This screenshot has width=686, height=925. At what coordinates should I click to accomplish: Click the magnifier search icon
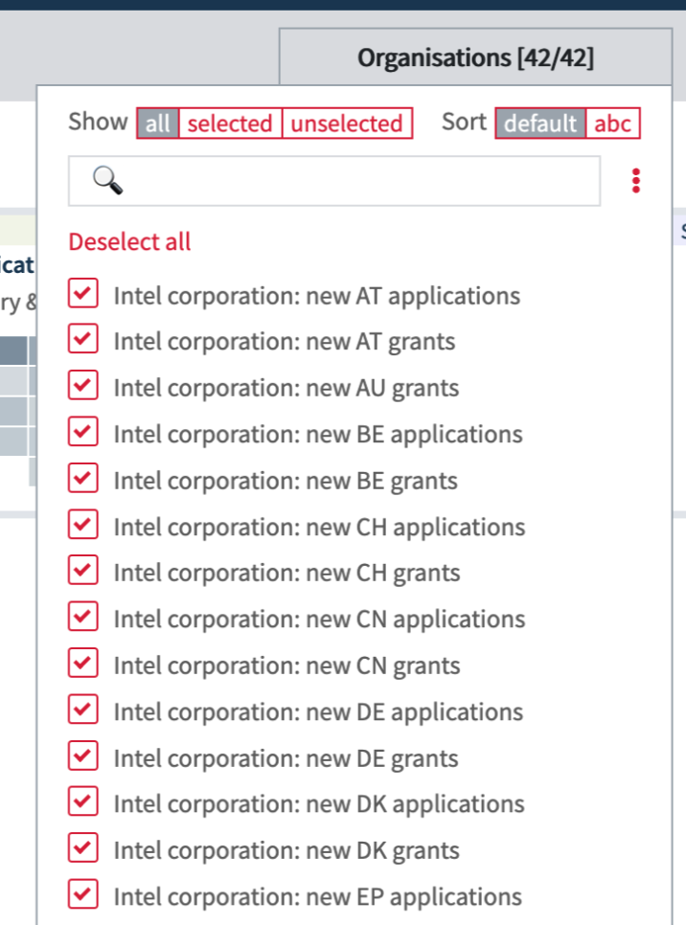[x=108, y=181]
